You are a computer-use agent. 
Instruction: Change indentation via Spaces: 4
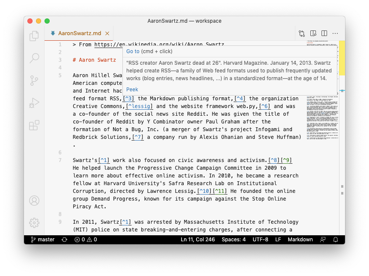click(233, 240)
